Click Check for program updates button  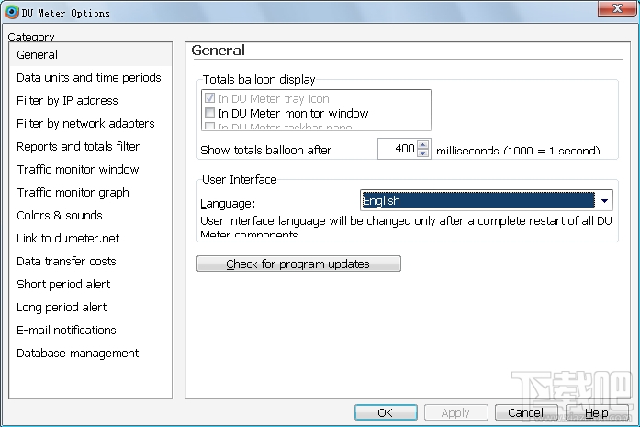tap(298, 264)
